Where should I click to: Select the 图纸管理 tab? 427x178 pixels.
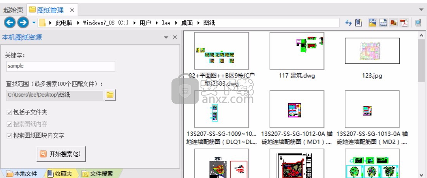[50, 10]
